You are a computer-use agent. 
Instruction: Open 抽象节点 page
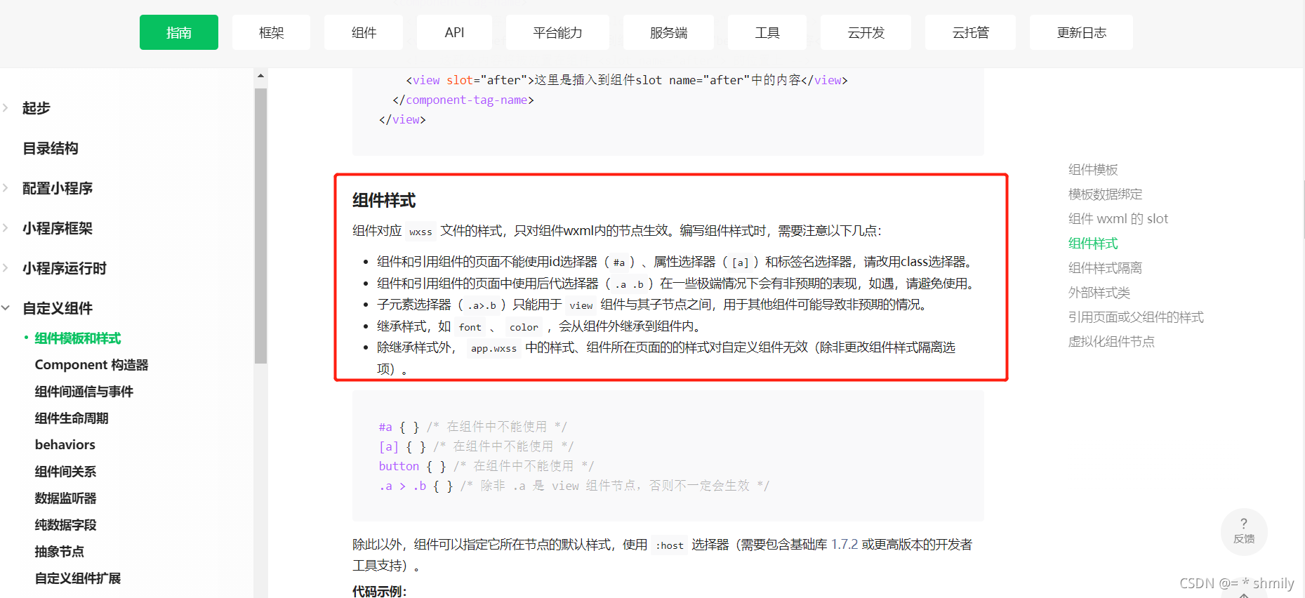click(60, 552)
